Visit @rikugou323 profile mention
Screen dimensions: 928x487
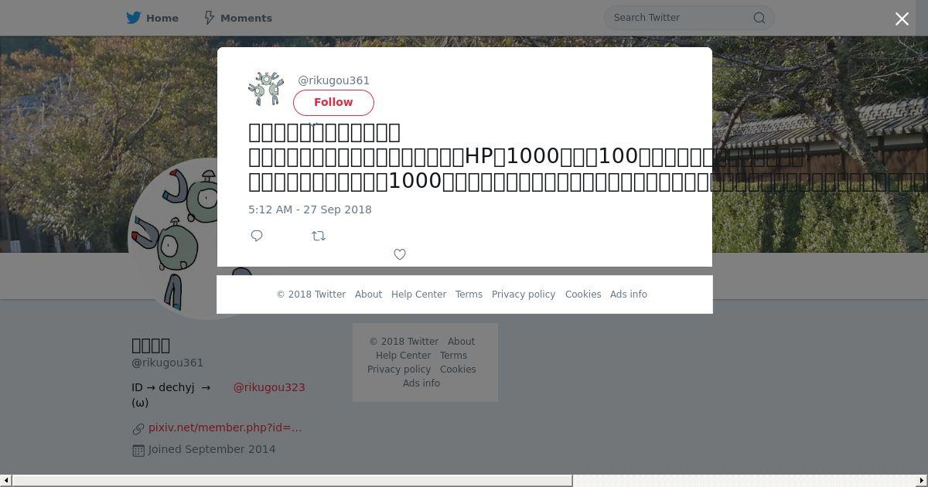pos(269,387)
